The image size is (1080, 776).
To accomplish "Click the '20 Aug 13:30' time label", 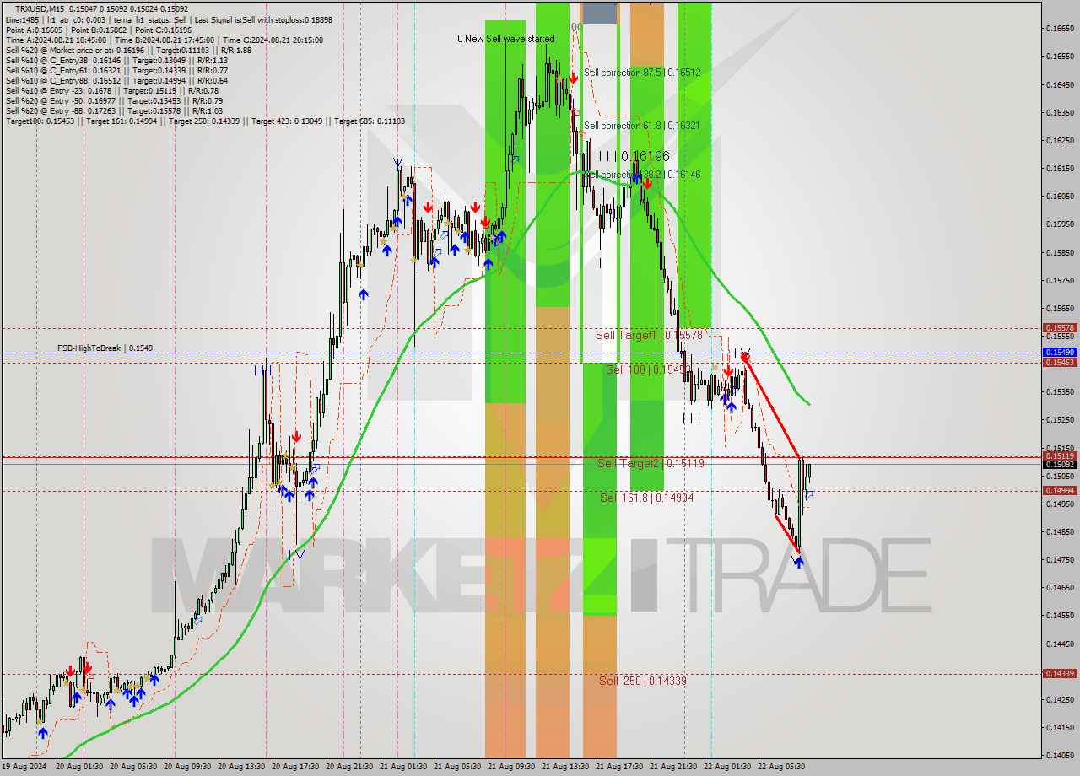I will (x=241, y=767).
